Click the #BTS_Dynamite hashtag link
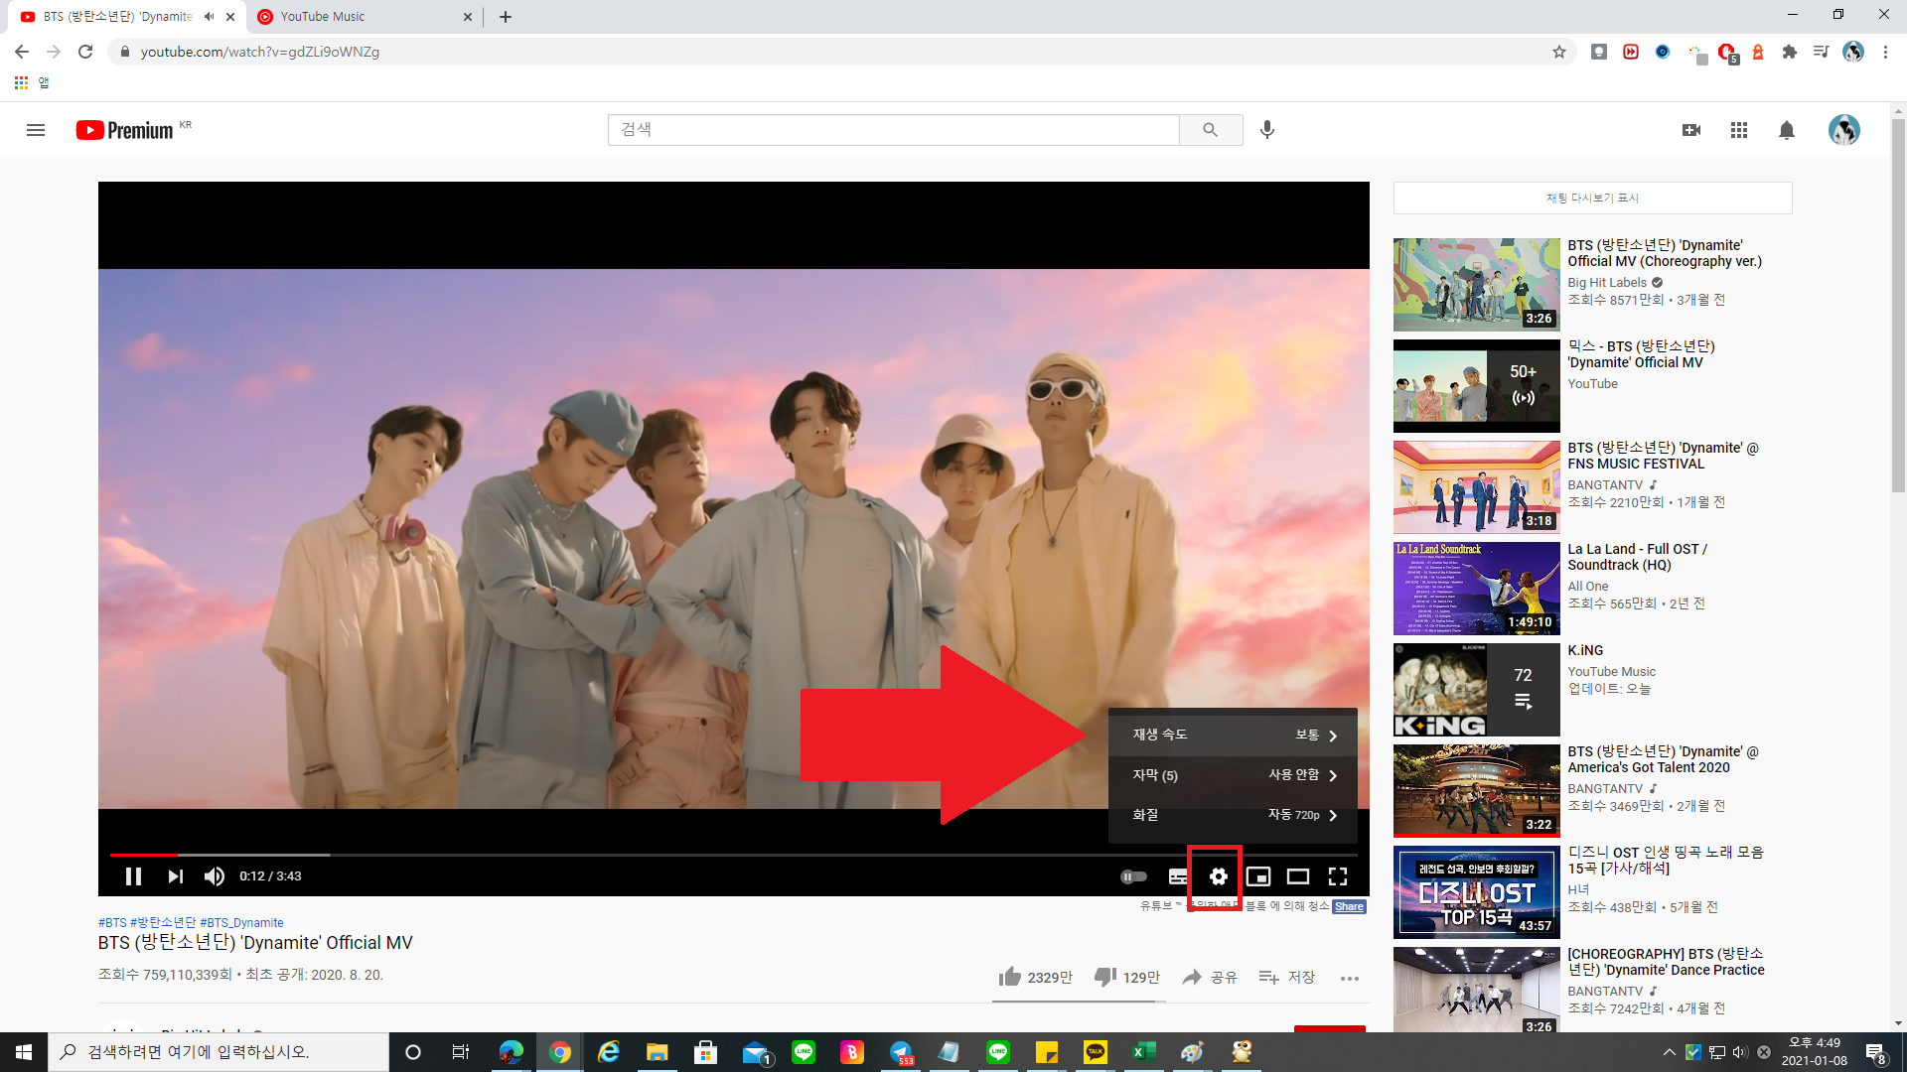The width and height of the screenshot is (1907, 1072). coord(241,923)
